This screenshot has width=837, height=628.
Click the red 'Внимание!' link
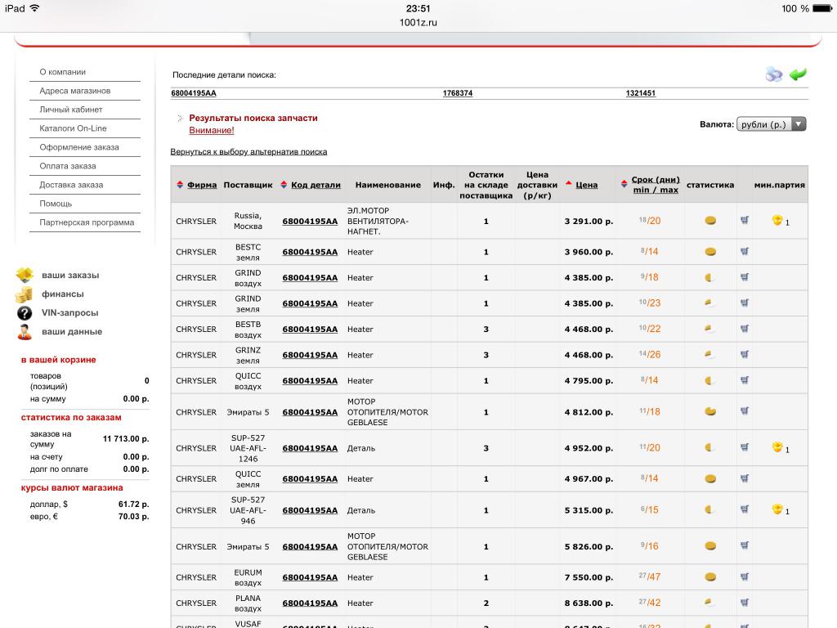[x=211, y=130]
